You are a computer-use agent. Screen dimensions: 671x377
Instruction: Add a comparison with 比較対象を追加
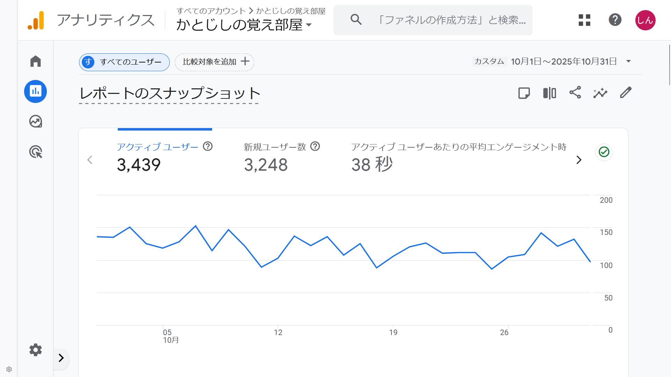(x=214, y=62)
